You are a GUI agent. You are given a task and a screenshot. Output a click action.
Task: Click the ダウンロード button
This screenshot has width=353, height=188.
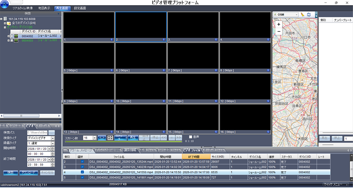(29, 172)
